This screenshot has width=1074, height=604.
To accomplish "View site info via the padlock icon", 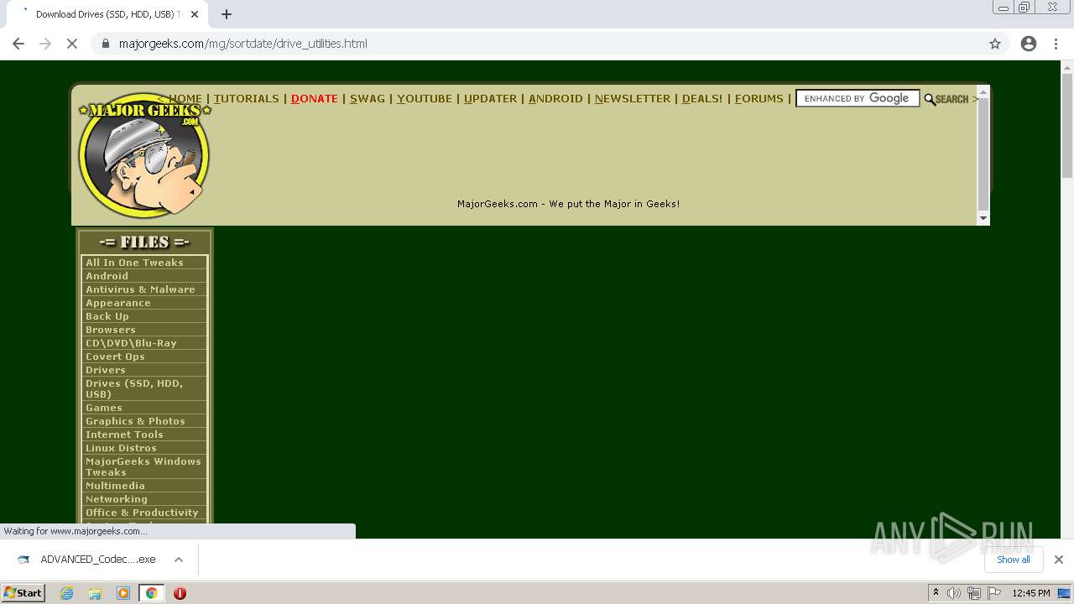I will tap(106, 44).
